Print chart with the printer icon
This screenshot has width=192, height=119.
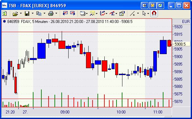point(51,13)
